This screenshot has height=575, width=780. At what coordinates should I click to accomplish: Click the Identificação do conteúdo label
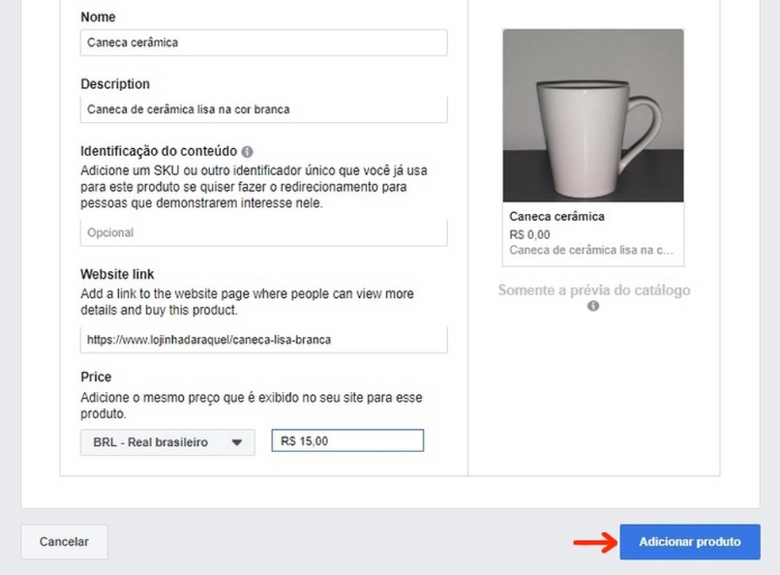pos(158,151)
